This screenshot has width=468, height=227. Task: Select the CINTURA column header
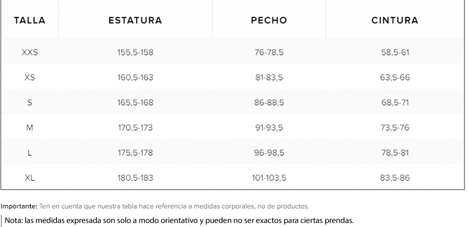[395, 21]
